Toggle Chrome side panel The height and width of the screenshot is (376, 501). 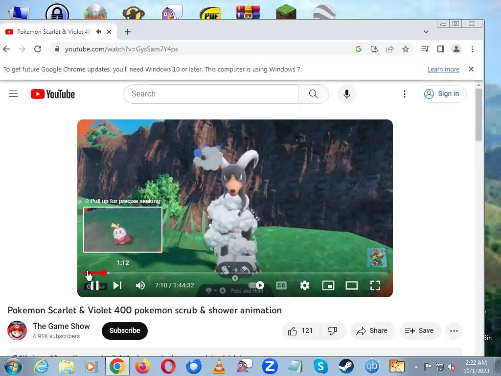pos(441,49)
